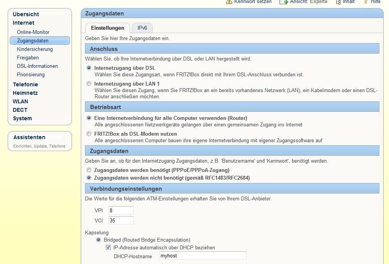Expand the Telefonie menu section
Image resolution: width=389 pixels, height=264 pixels.
[x=25, y=84]
